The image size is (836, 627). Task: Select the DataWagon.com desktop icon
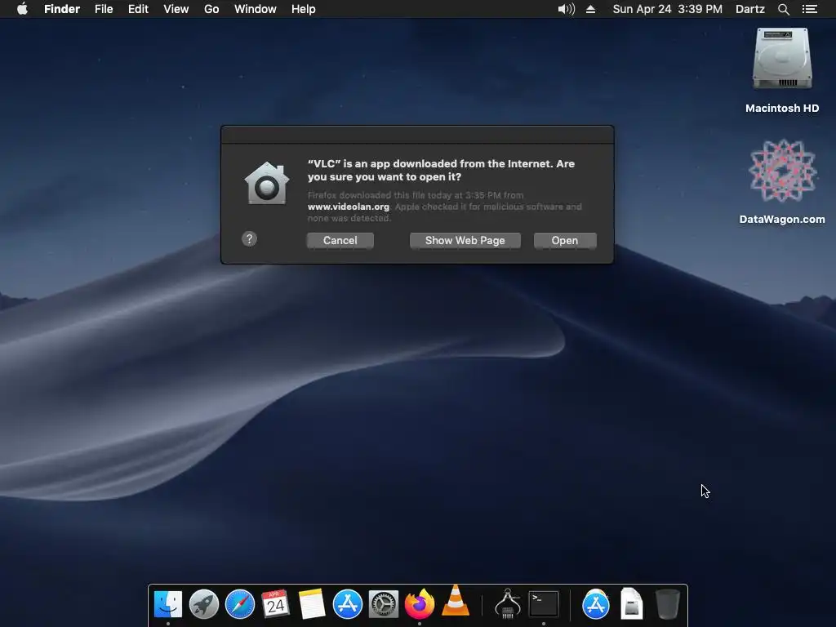click(x=782, y=181)
